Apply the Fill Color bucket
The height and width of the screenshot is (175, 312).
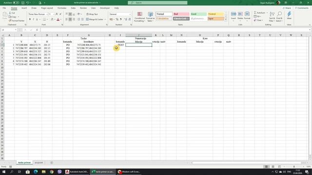(x=52, y=19)
